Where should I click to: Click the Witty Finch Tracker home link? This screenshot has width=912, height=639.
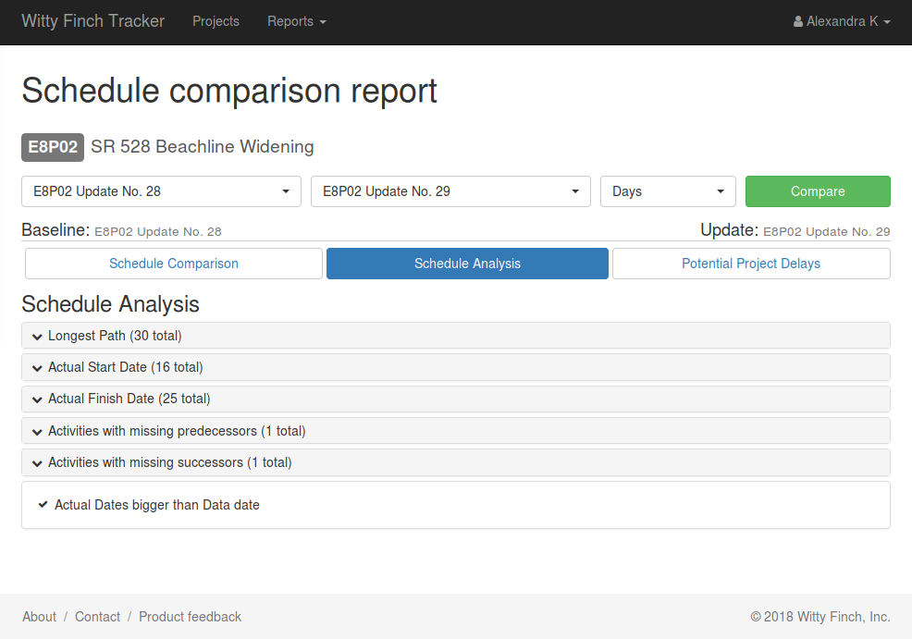[x=92, y=20]
